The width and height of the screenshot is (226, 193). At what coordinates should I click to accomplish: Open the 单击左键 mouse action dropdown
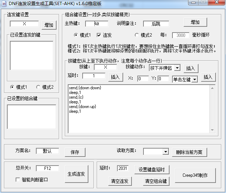pyautogui.click(x=194, y=79)
